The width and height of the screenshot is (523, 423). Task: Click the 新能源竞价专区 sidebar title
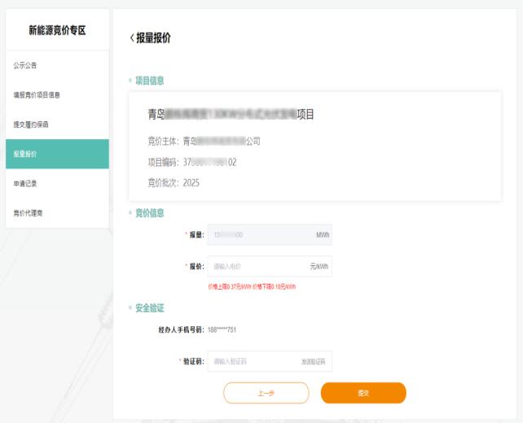[x=57, y=31]
